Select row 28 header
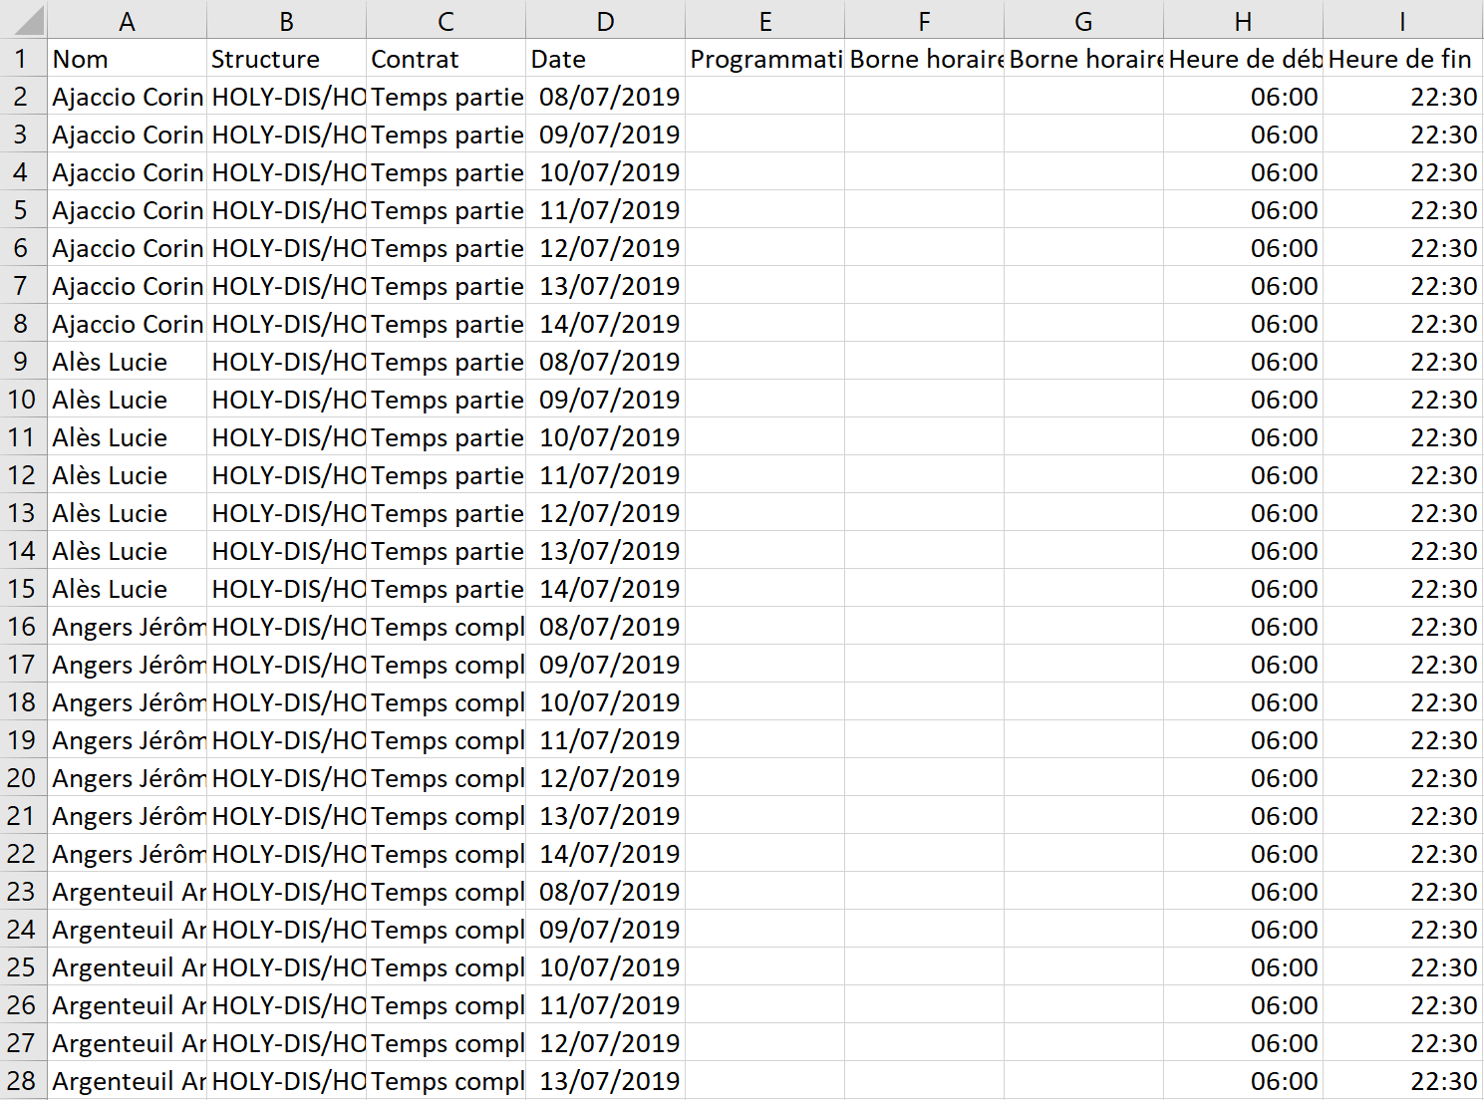Viewport: 1484px width, 1100px height. 23,1081
